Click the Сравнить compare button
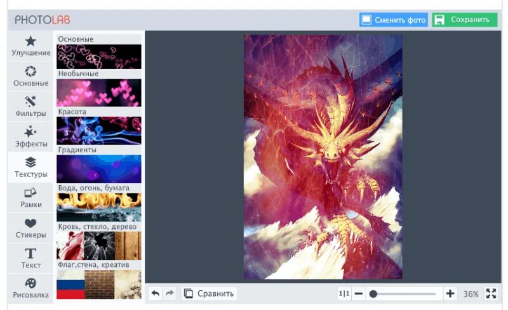This screenshot has width=508, height=310. pos(209,294)
